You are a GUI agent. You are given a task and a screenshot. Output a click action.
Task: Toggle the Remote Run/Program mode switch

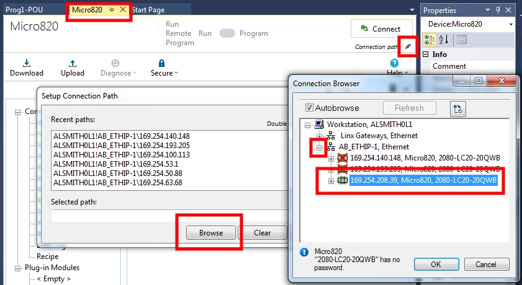click(227, 33)
